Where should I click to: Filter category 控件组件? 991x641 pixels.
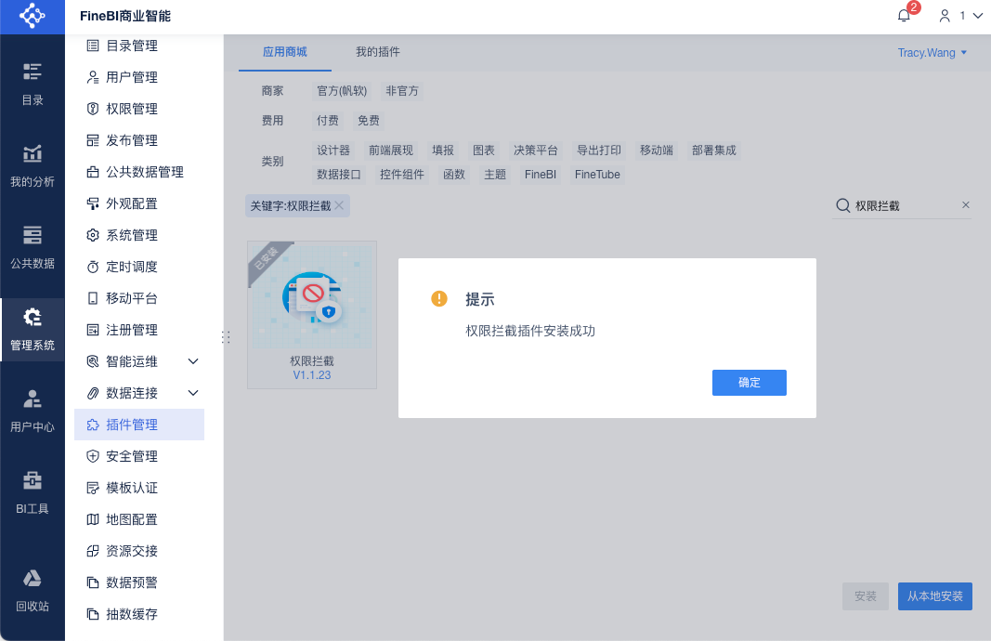point(401,175)
